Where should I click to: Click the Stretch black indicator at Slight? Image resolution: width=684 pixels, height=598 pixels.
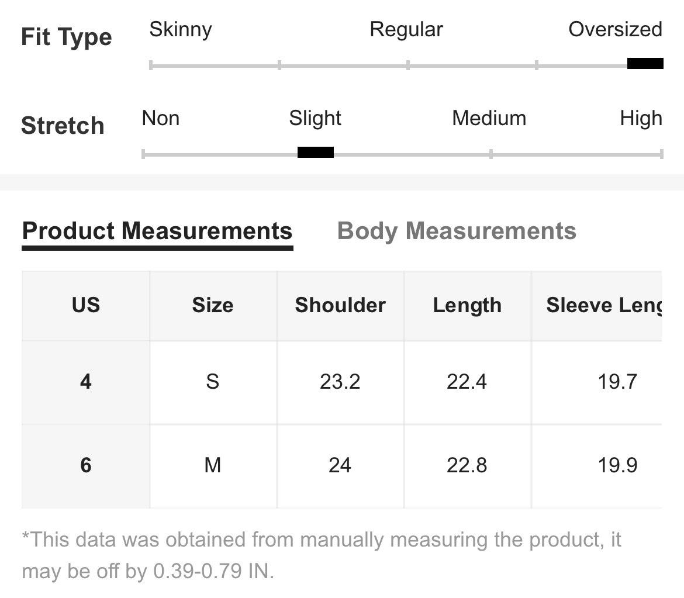pos(315,152)
